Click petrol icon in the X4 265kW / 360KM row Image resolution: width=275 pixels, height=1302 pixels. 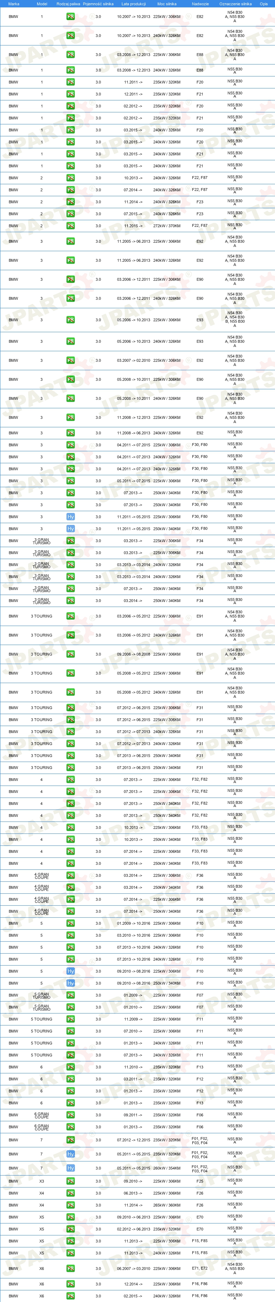(71, 1205)
